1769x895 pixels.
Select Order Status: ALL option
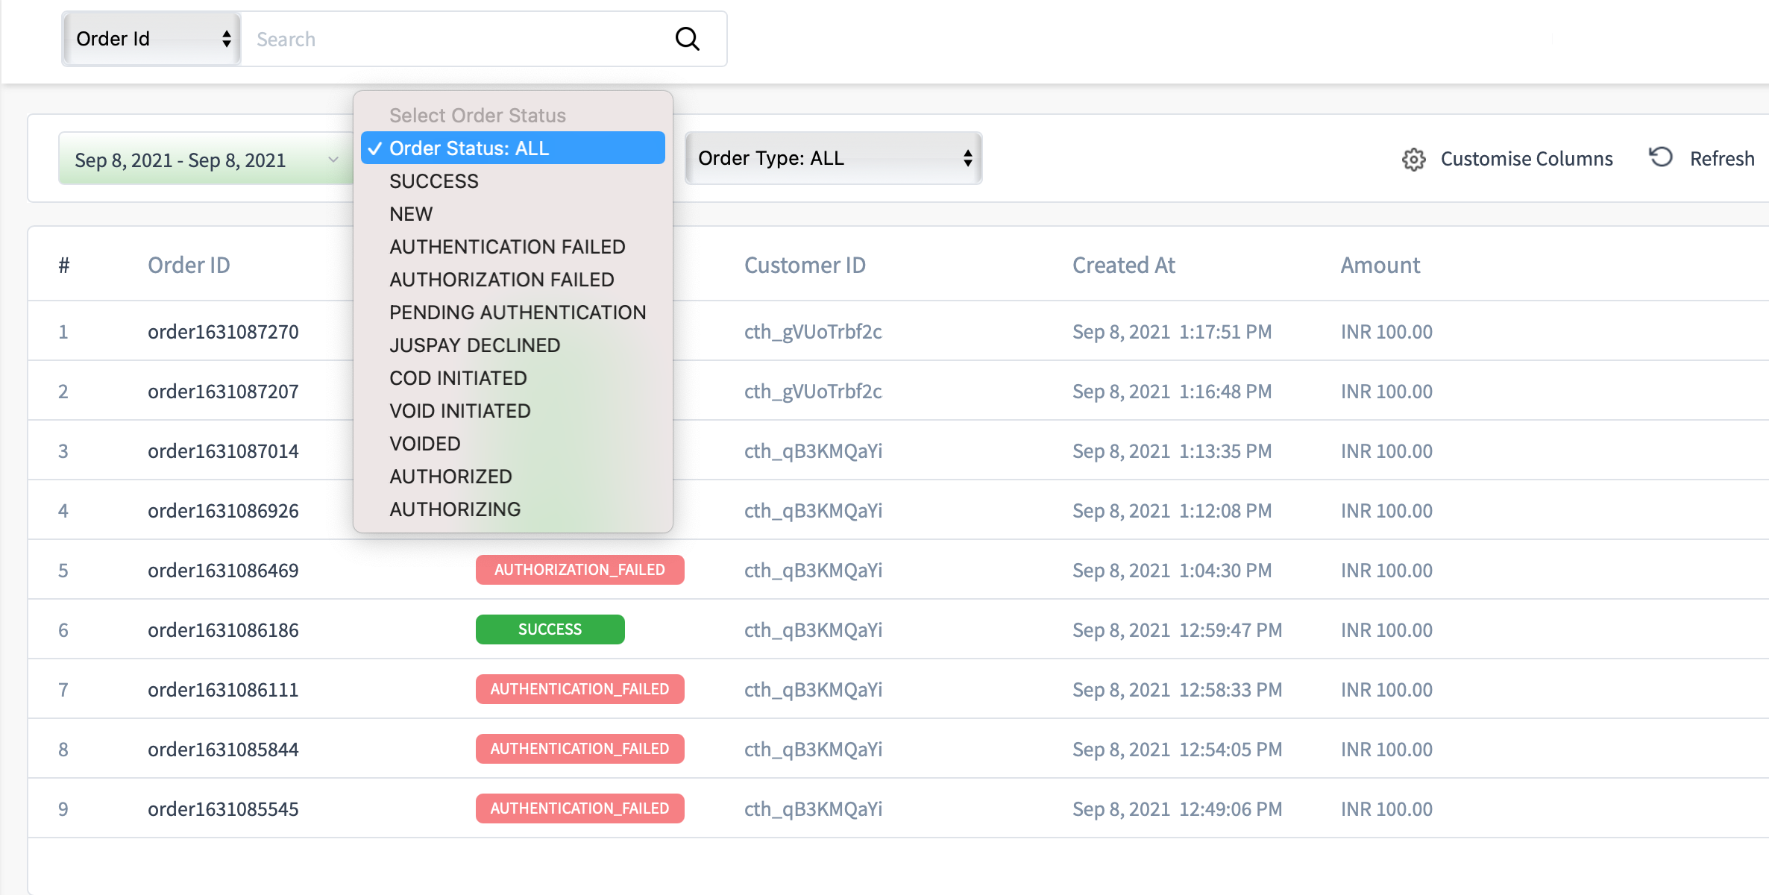513,148
